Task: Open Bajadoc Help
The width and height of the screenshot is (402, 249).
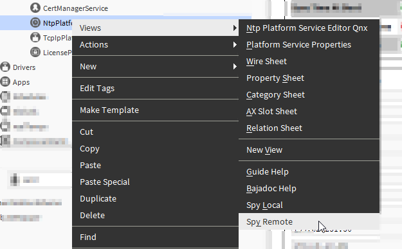Action: click(309, 188)
